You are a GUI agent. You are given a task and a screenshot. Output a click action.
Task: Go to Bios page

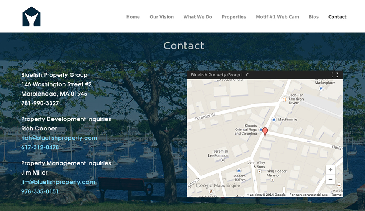coord(313,17)
